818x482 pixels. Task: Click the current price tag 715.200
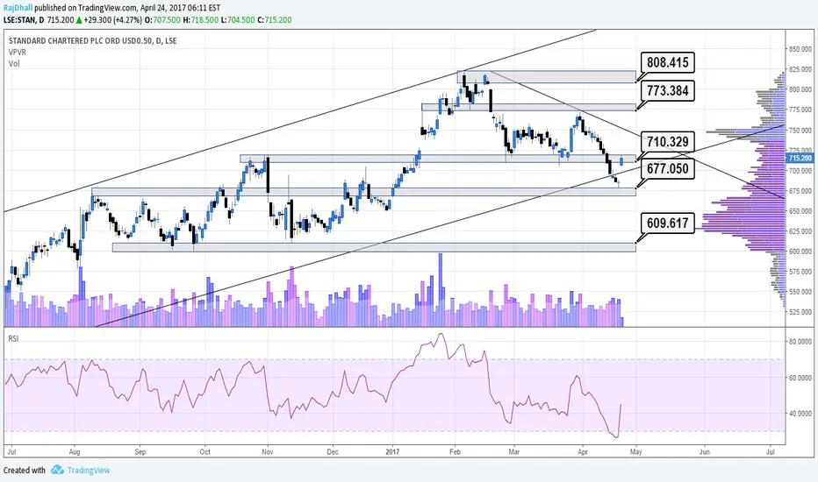[800, 158]
